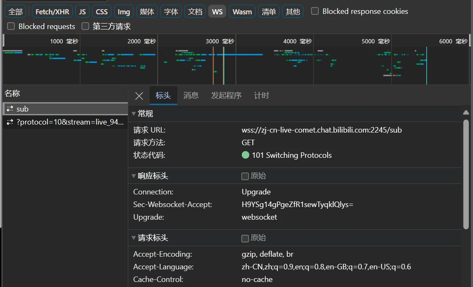Enable the Blocked response cookies checkbox
This screenshot has width=473, height=287.
click(314, 11)
